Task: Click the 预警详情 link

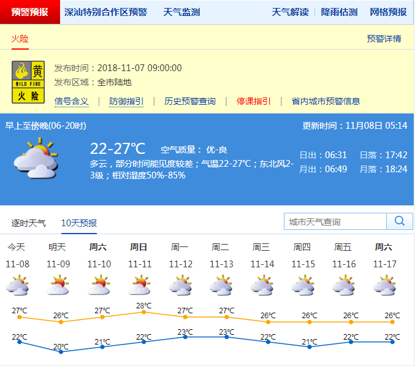Action: click(384, 39)
